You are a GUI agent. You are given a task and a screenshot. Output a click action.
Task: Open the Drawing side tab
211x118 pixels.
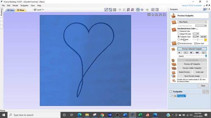[x=1, y=12]
